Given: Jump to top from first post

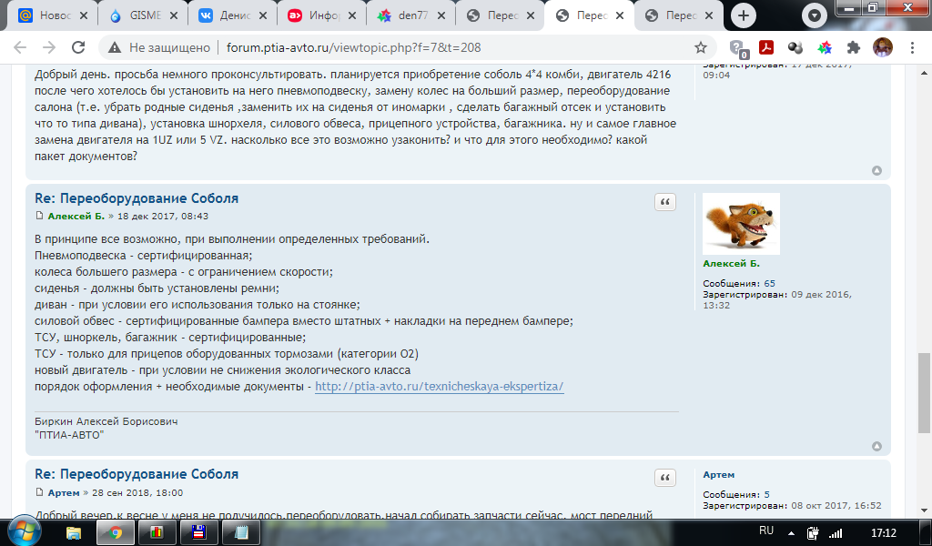Looking at the screenshot, I should [x=876, y=170].
